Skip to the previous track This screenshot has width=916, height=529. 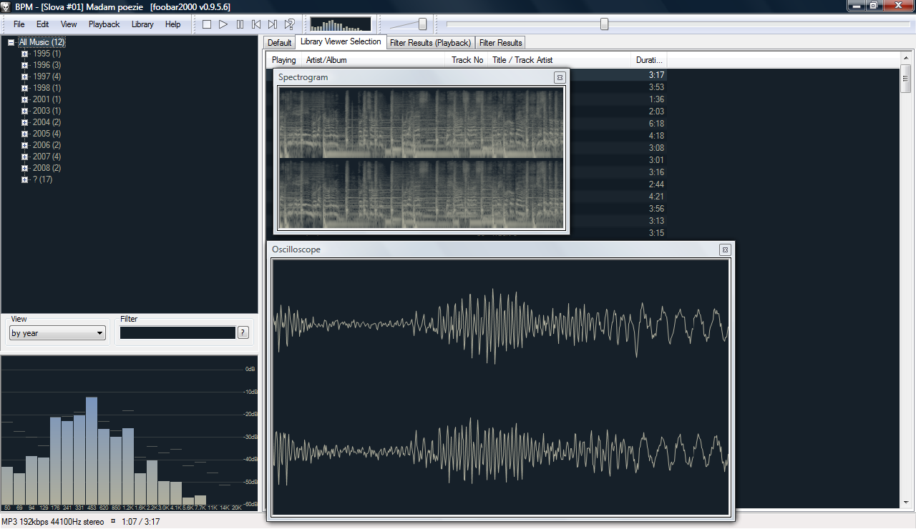pyautogui.click(x=256, y=24)
